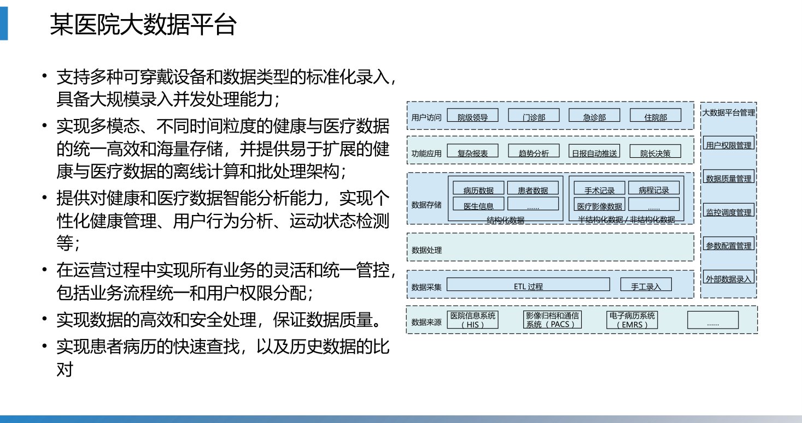This screenshot has width=802, height=423.
Task: Select the 医院信息系统（HIS）box
Action: pyautogui.click(x=473, y=320)
